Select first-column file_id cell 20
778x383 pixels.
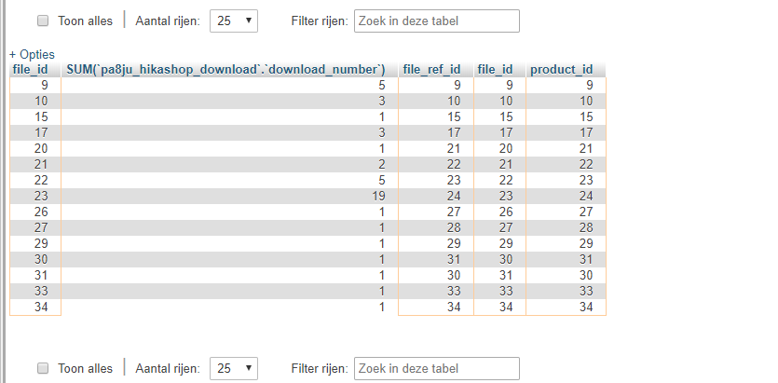(35, 148)
